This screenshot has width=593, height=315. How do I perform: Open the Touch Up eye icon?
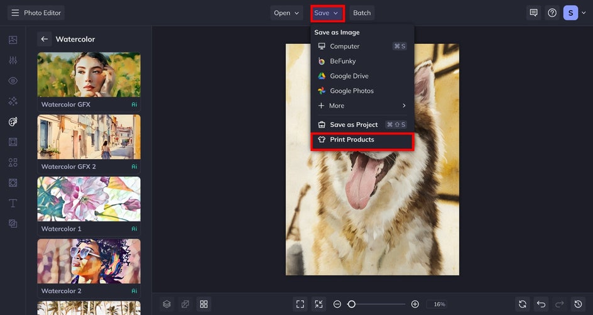pyautogui.click(x=13, y=80)
